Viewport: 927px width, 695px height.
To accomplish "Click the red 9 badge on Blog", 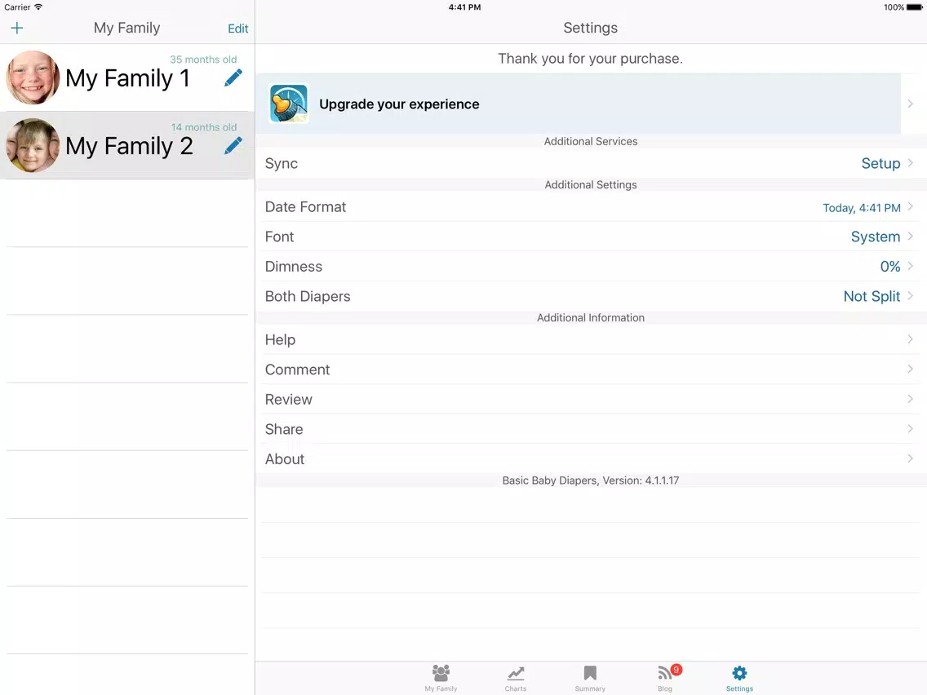I will pyautogui.click(x=676, y=669).
